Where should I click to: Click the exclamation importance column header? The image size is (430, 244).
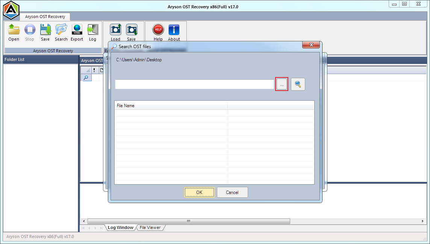coord(94,70)
